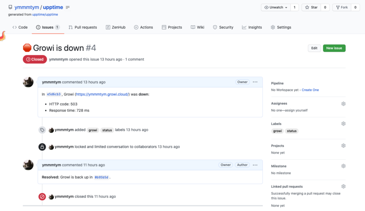The image size is (365, 211).
Task: Click ymmmtym username on the first comment header
Action: (52, 82)
